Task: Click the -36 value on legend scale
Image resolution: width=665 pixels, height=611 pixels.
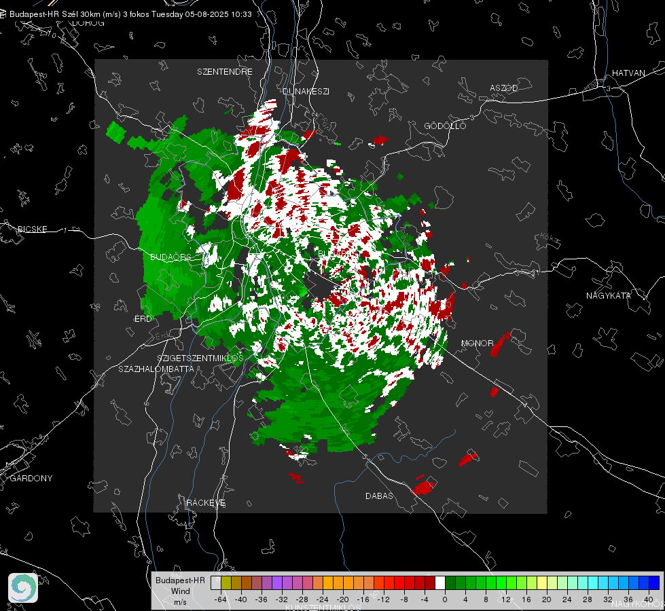Action: click(262, 599)
